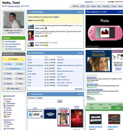The height and width of the screenshot is (130, 123).
Task: Click the Check out IM stuff link
Action: 118,69
